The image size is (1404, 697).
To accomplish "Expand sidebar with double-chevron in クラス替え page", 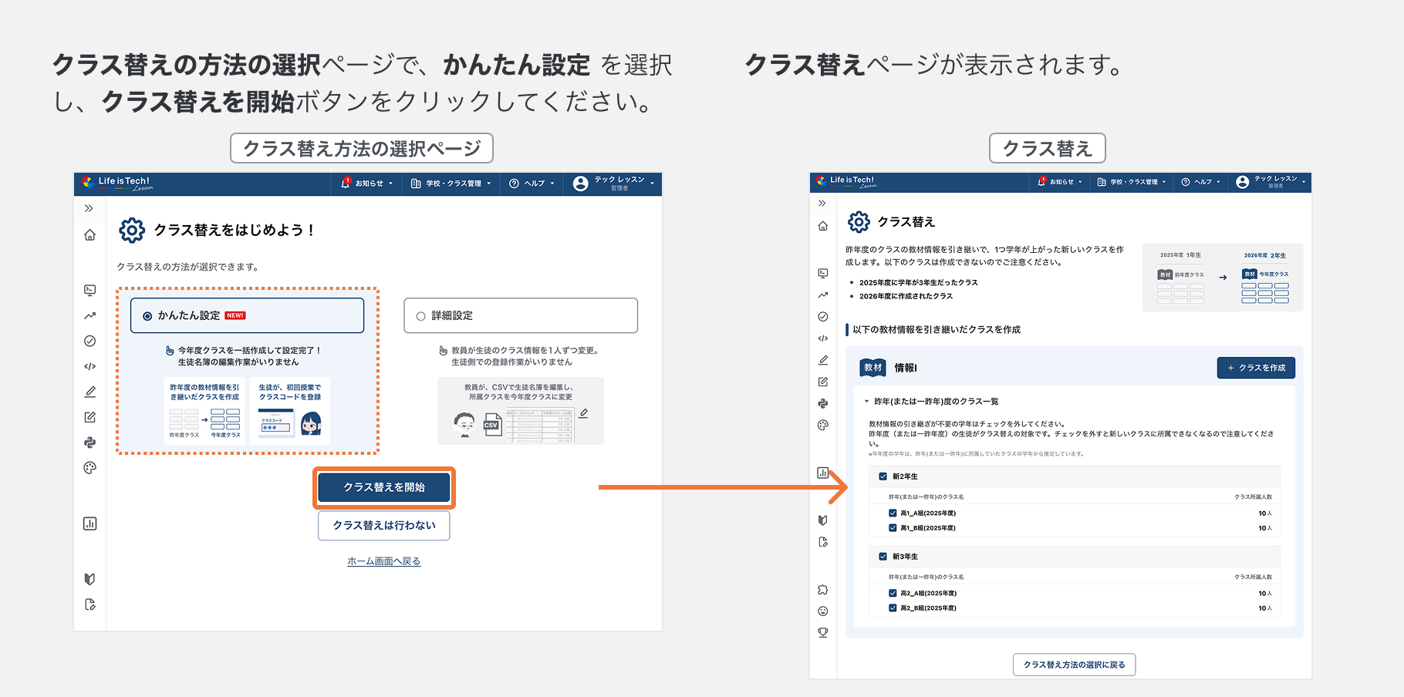I will tap(822, 204).
